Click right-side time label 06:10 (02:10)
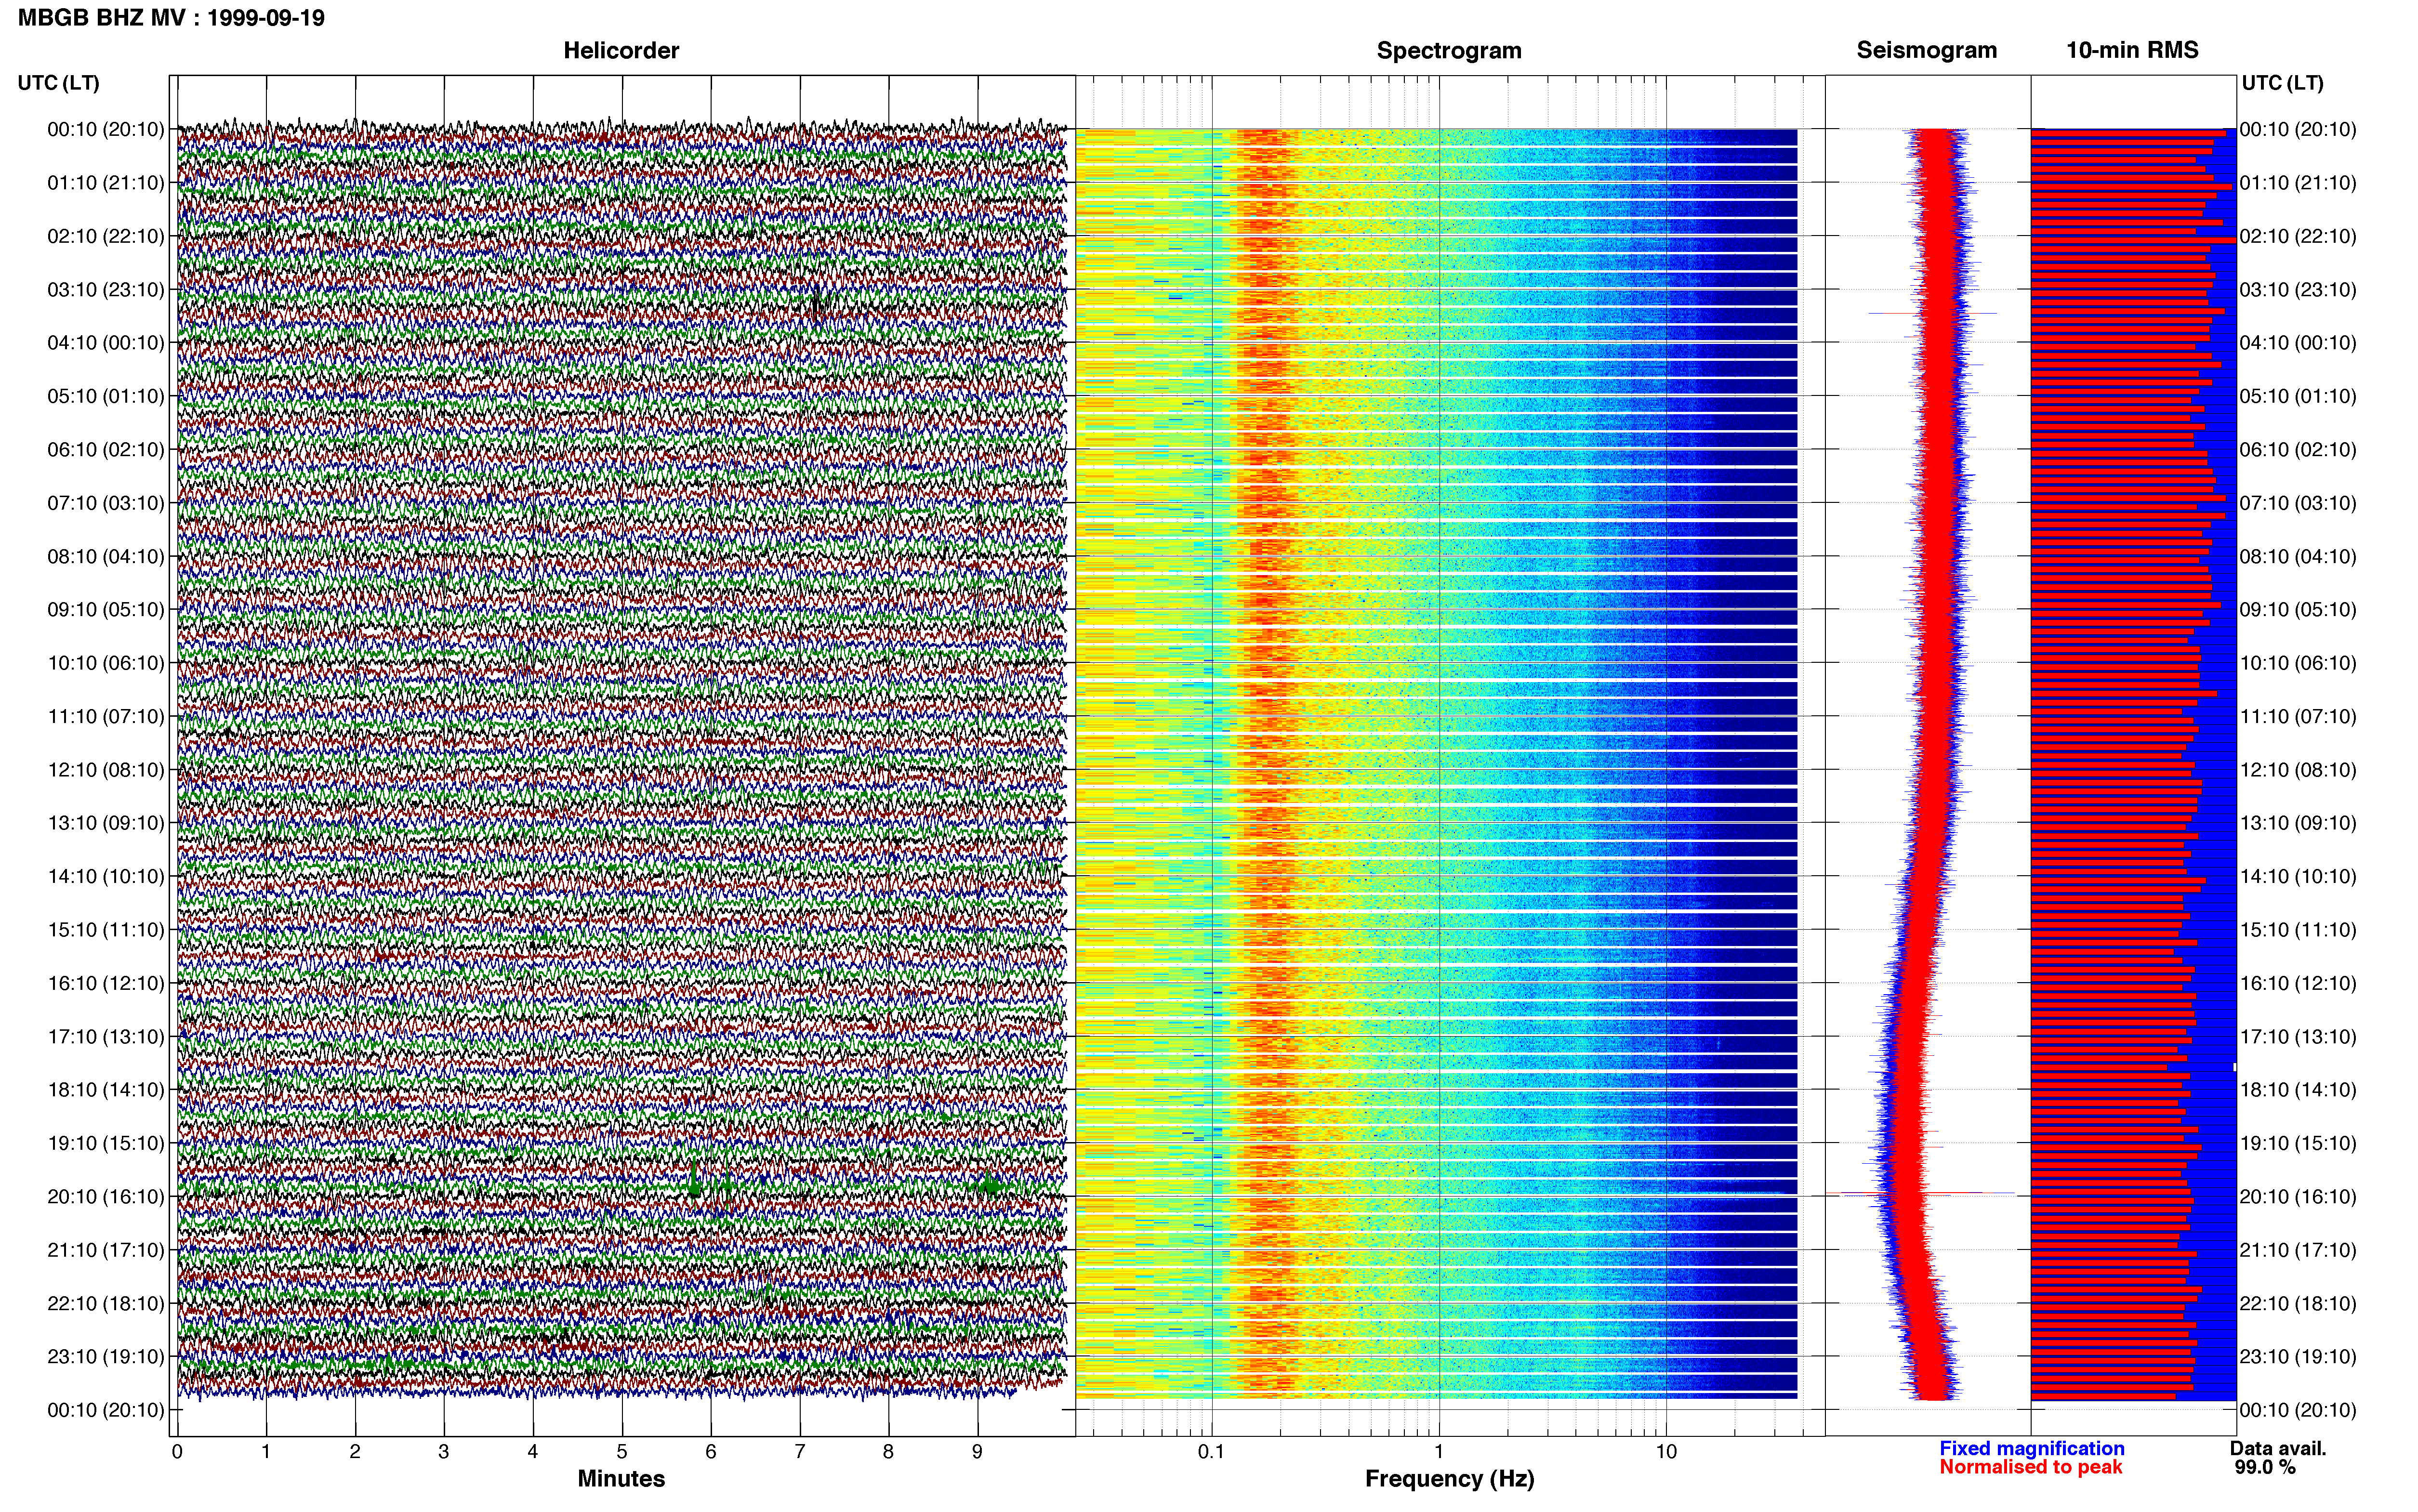Image resolution: width=2418 pixels, height=1512 pixels. 2298,450
